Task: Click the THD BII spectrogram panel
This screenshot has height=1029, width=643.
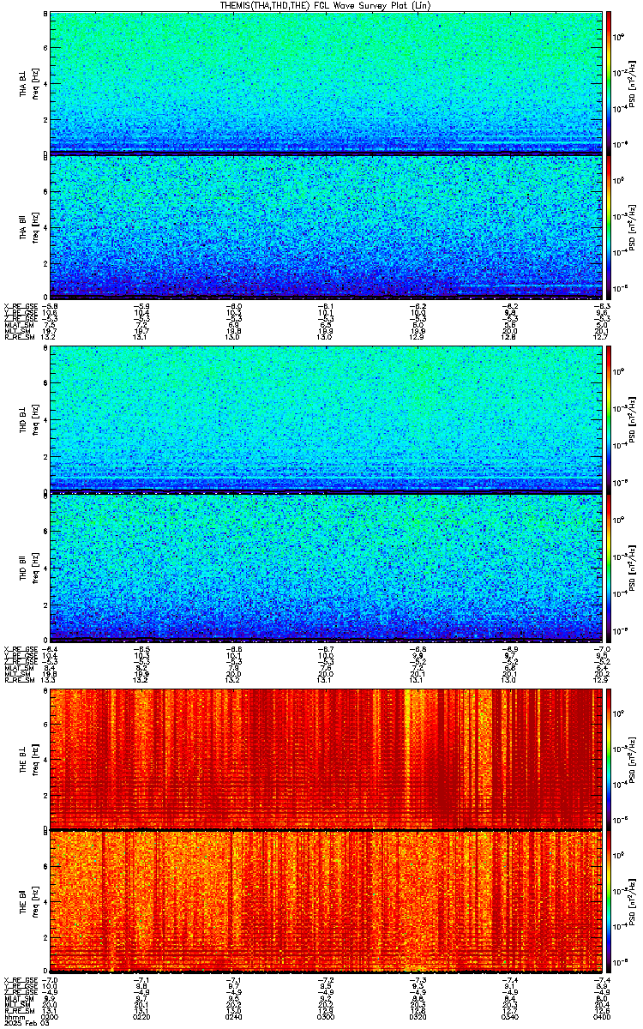Action: 327,566
